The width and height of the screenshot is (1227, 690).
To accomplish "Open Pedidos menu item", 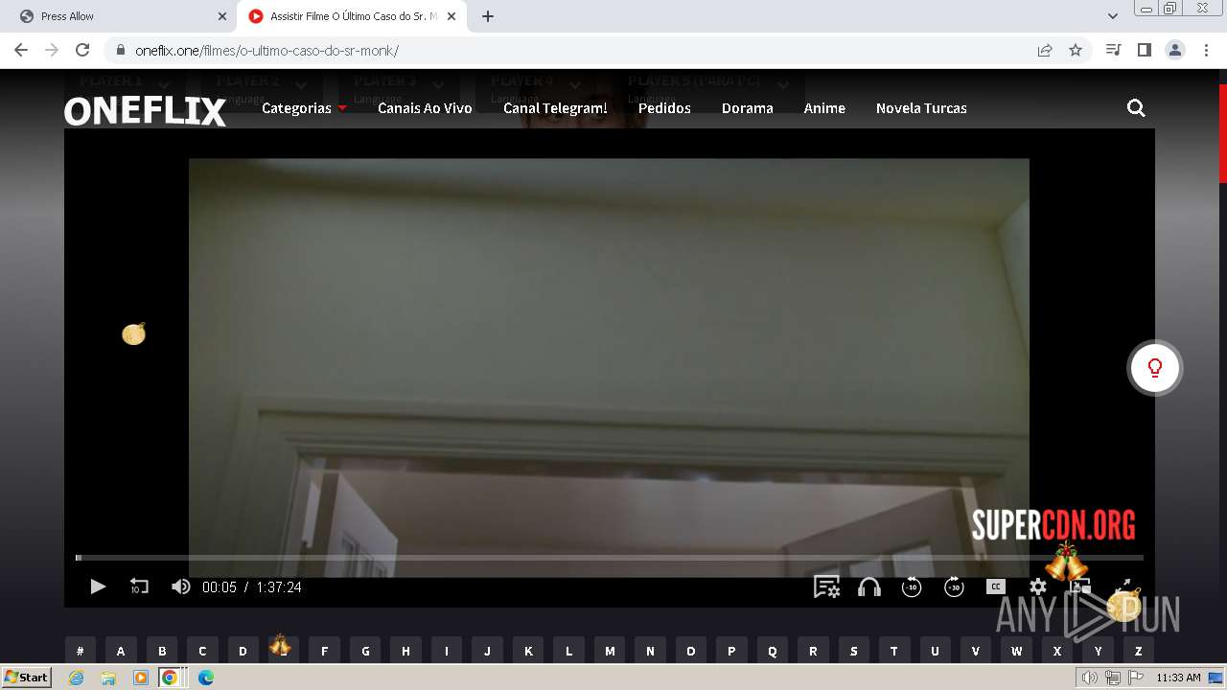I will 664,108.
